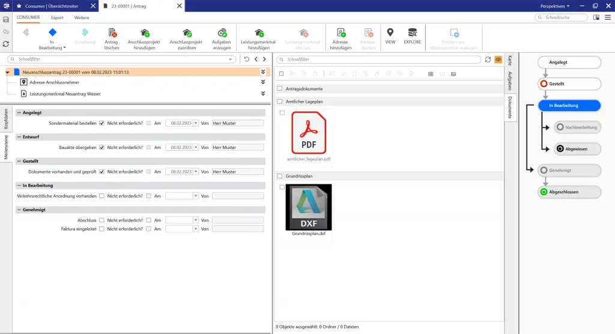615x334 pixels.
Task: Switch to the Export ribbon tab
Action: [57, 18]
